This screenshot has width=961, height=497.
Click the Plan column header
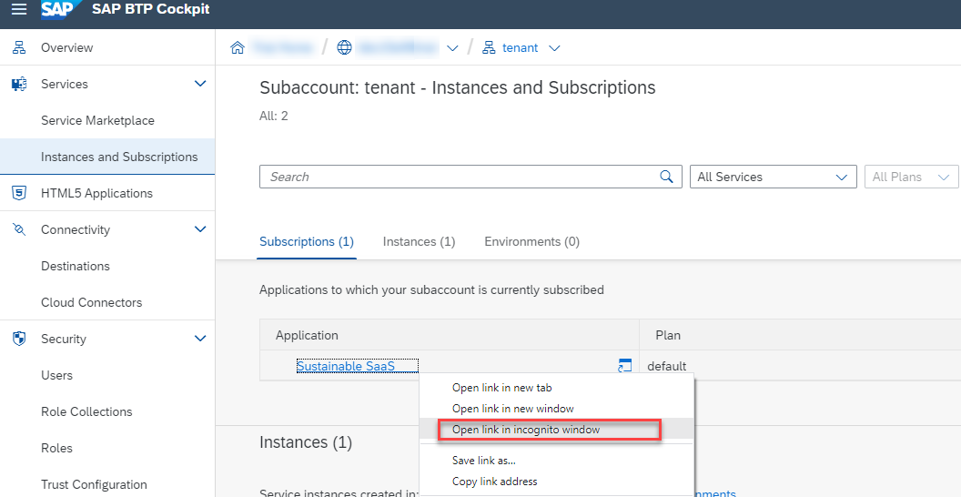[668, 335]
